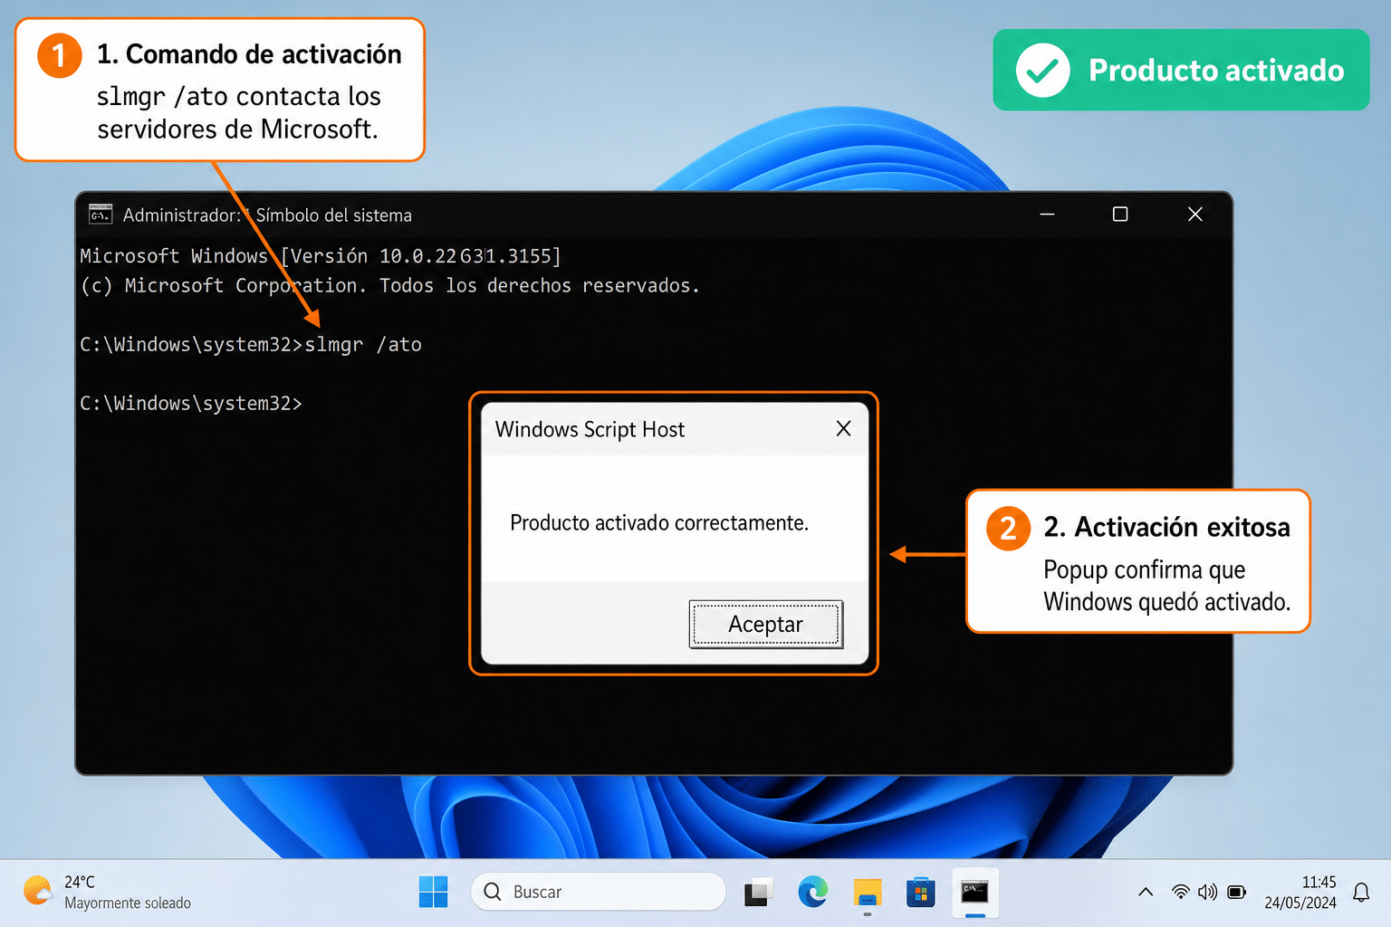Minimize the Símbolo del sistema window
1391x927 pixels.
click(x=1047, y=215)
